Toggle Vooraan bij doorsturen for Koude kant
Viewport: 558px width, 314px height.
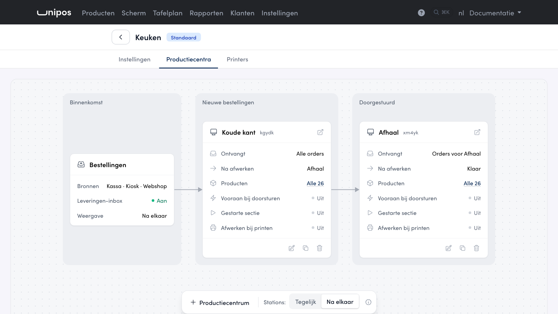[318, 198]
